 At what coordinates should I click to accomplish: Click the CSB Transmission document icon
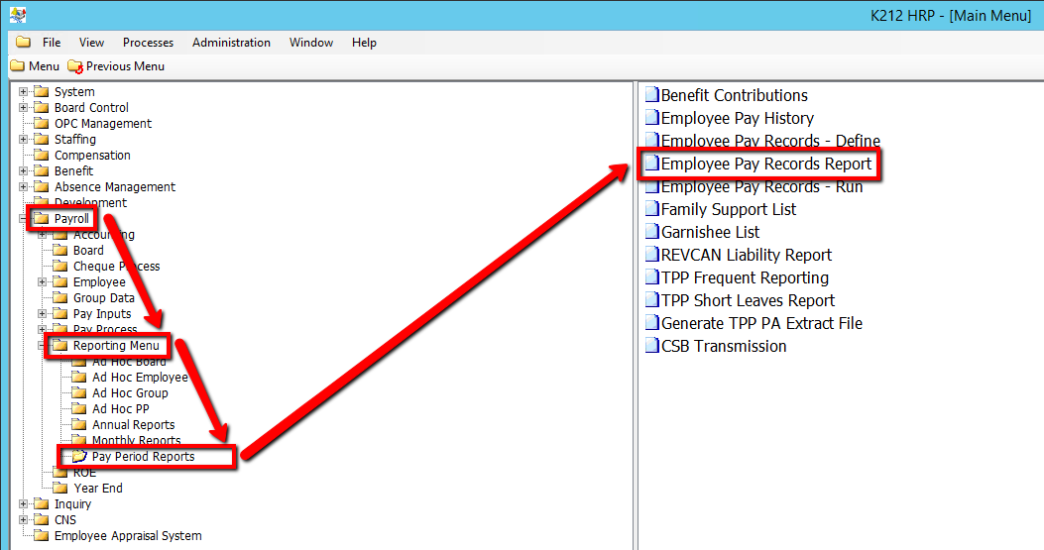tap(651, 347)
